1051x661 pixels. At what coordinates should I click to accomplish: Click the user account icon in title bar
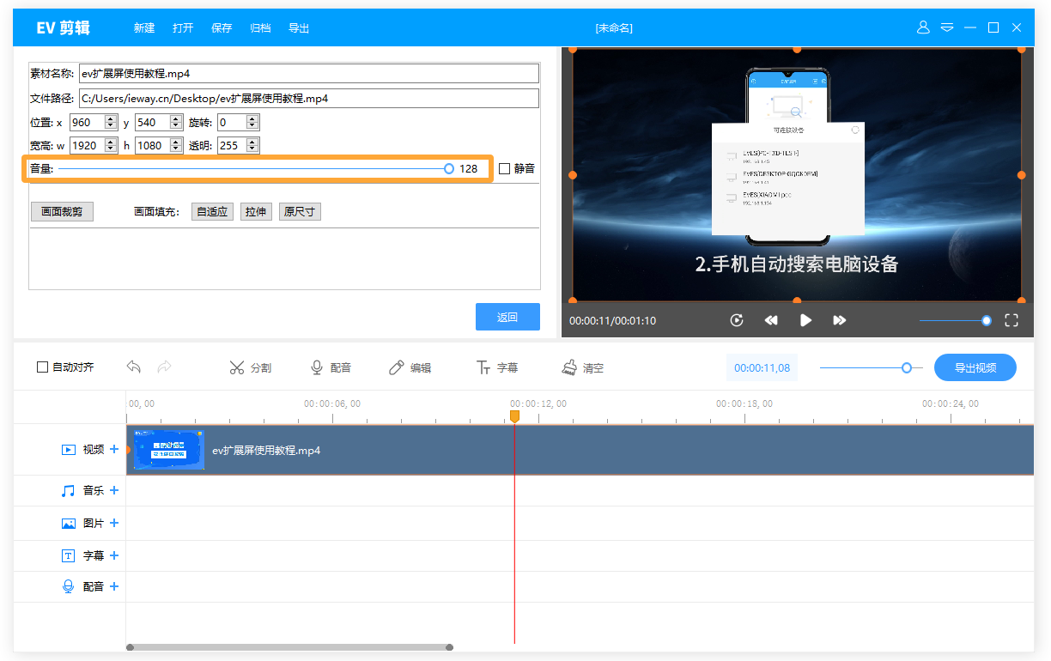click(x=923, y=27)
